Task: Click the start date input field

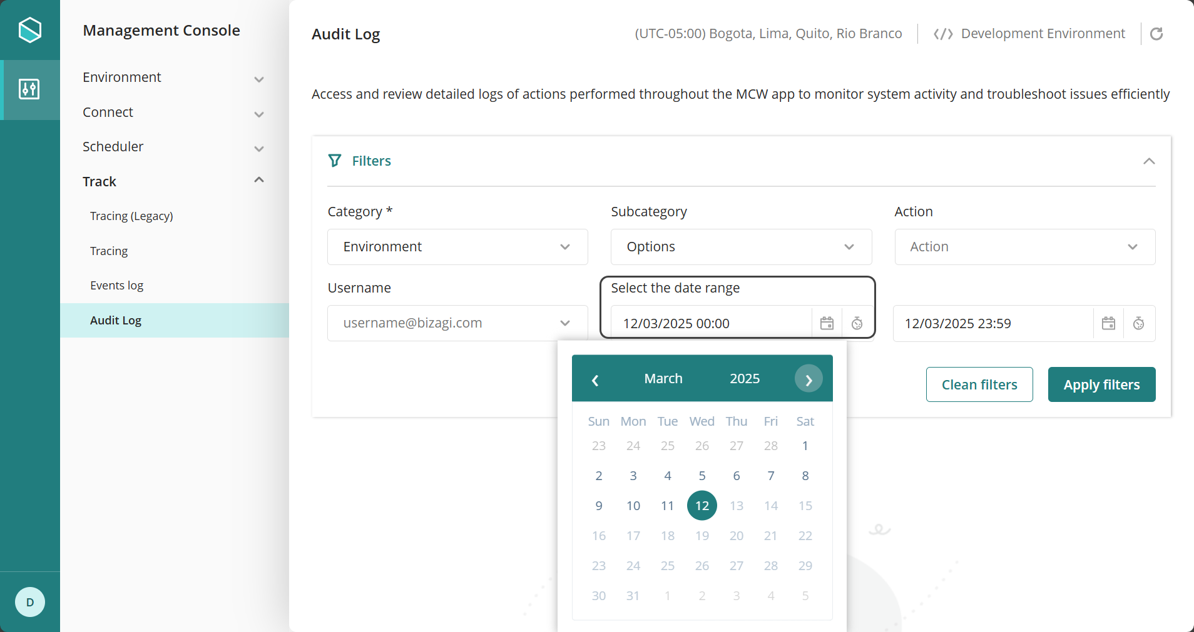Action: pos(711,323)
